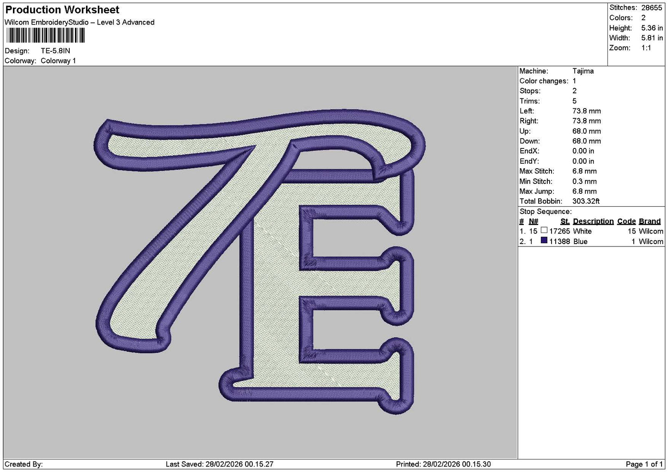668x472 pixels.
Task: Click the White thread description
Action: tap(582, 232)
